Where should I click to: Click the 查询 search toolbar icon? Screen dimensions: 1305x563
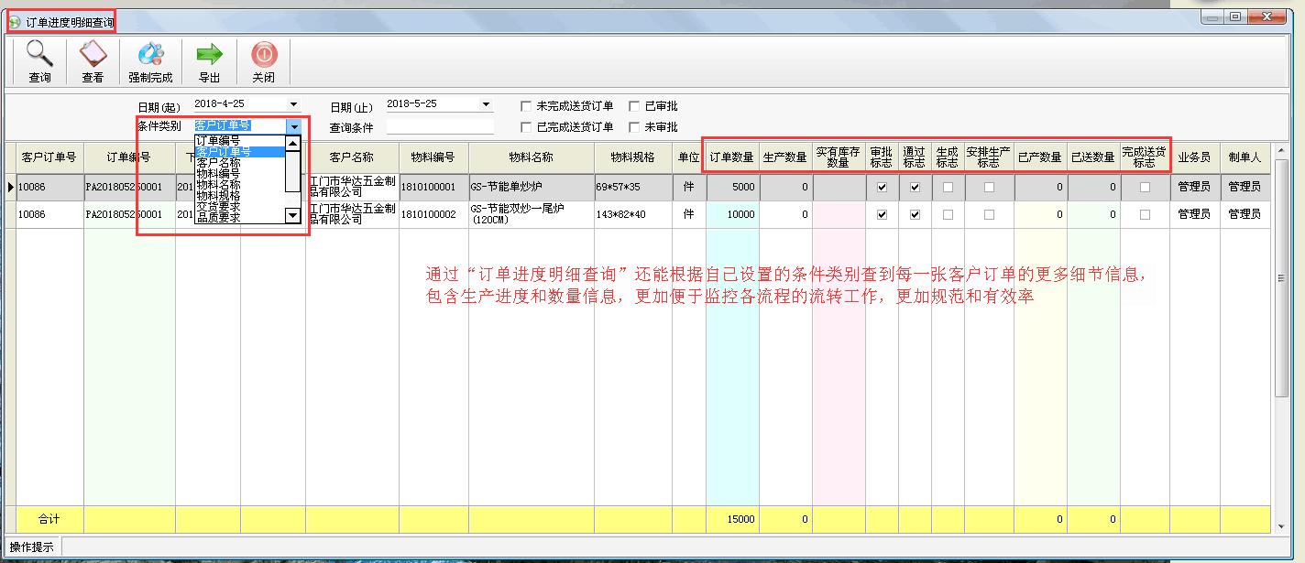[x=39, y=54]
